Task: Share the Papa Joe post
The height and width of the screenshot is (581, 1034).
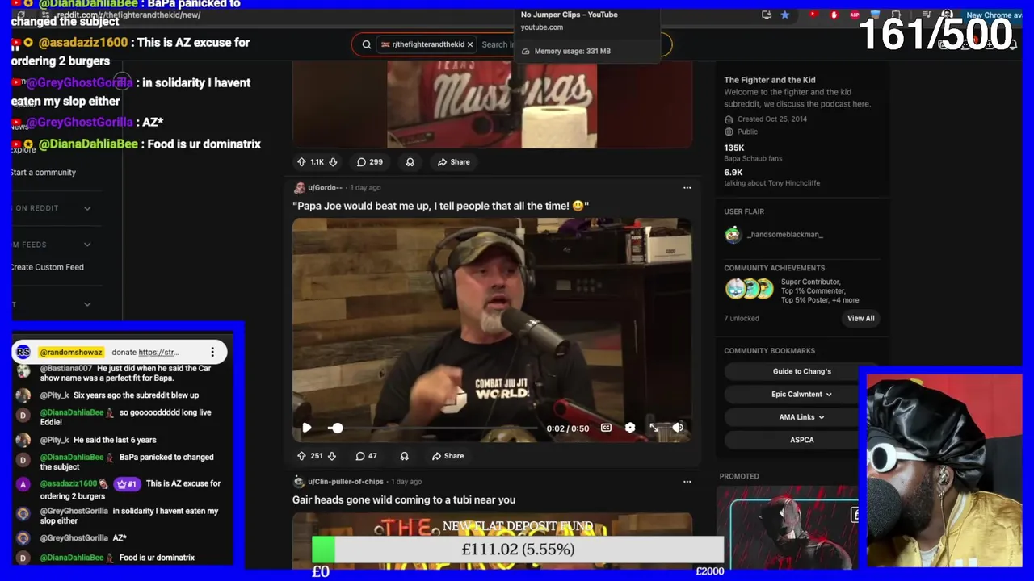Action: (x=448, y=456)
